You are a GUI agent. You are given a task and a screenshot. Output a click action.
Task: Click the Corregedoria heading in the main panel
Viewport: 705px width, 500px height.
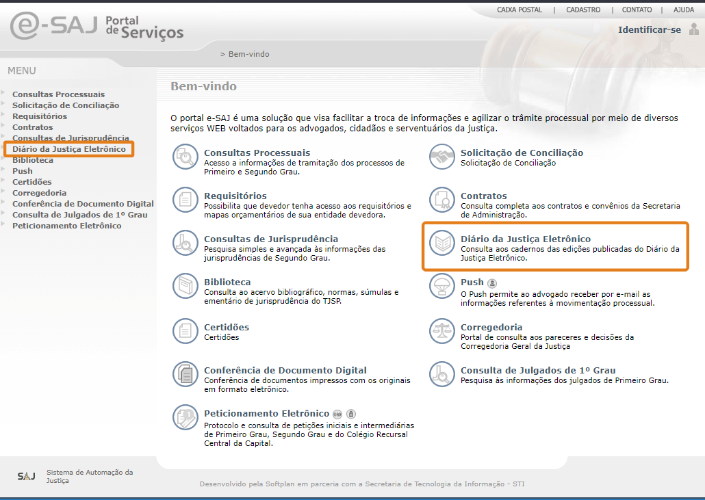pos(491,327)
